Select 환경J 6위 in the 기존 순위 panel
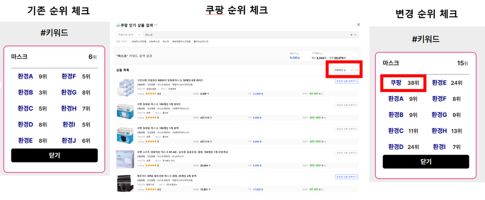The height and width of the screenshot is (200, 485). tap(76, 141)
